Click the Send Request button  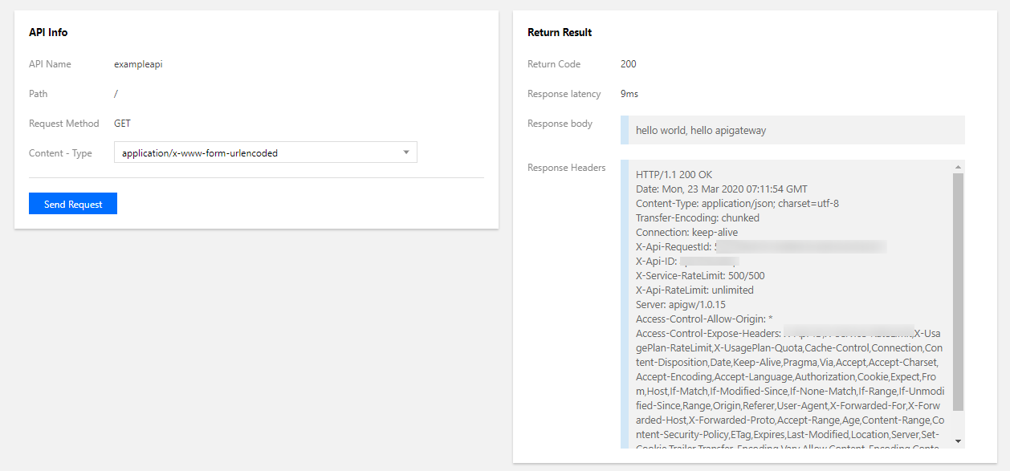point(73,204)
